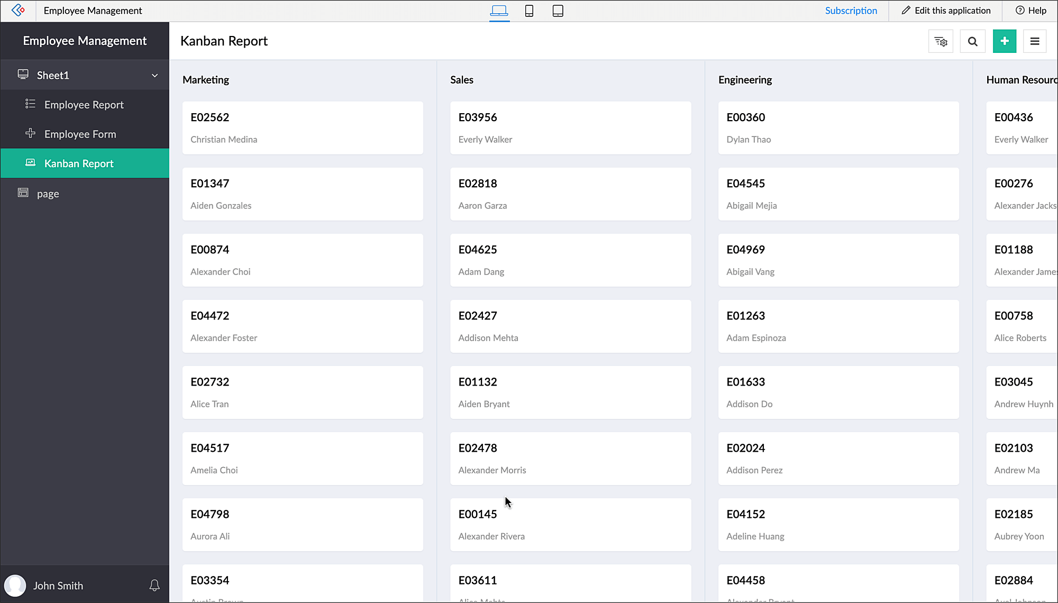Collapse the Sheet1 section chevron
The width and height of the screenshot is (1058, 603).
[154, 75]
